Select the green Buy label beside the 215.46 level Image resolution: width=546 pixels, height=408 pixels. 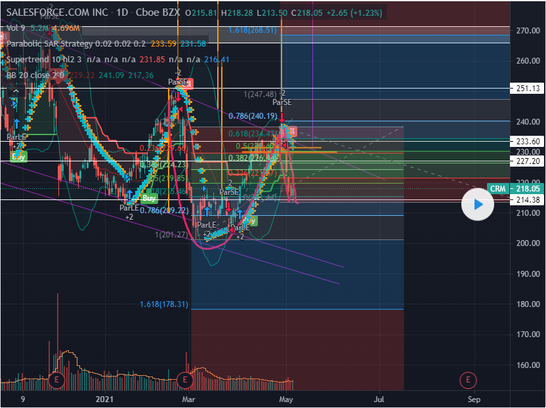click(x=149, y=198)
